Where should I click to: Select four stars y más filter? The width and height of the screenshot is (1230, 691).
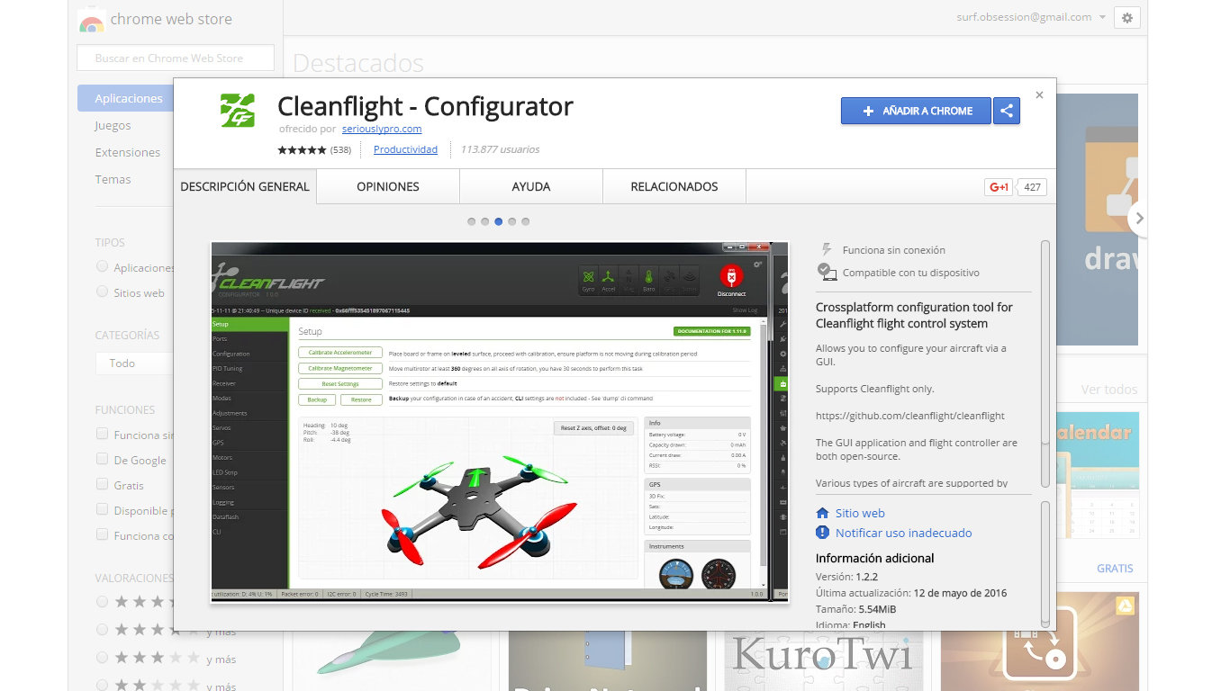click(x=102, y=629)
